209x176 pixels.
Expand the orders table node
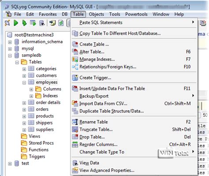[x=24, y=110]
